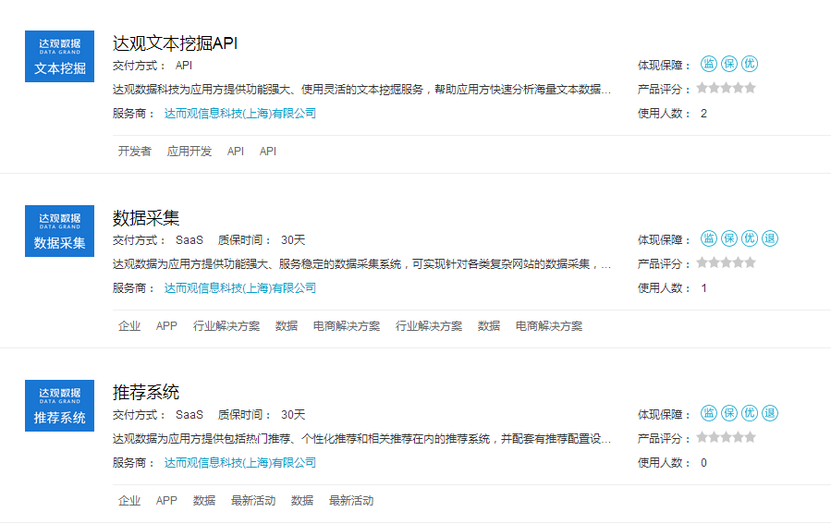The image size is (831, 524).
Task: Visit the service provider link under 推荐系统
Action: point(239,463)
